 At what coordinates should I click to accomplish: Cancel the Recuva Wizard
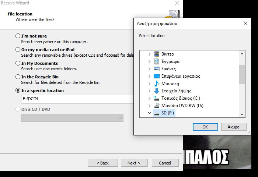pyautogui.click(x=165, y=163)
